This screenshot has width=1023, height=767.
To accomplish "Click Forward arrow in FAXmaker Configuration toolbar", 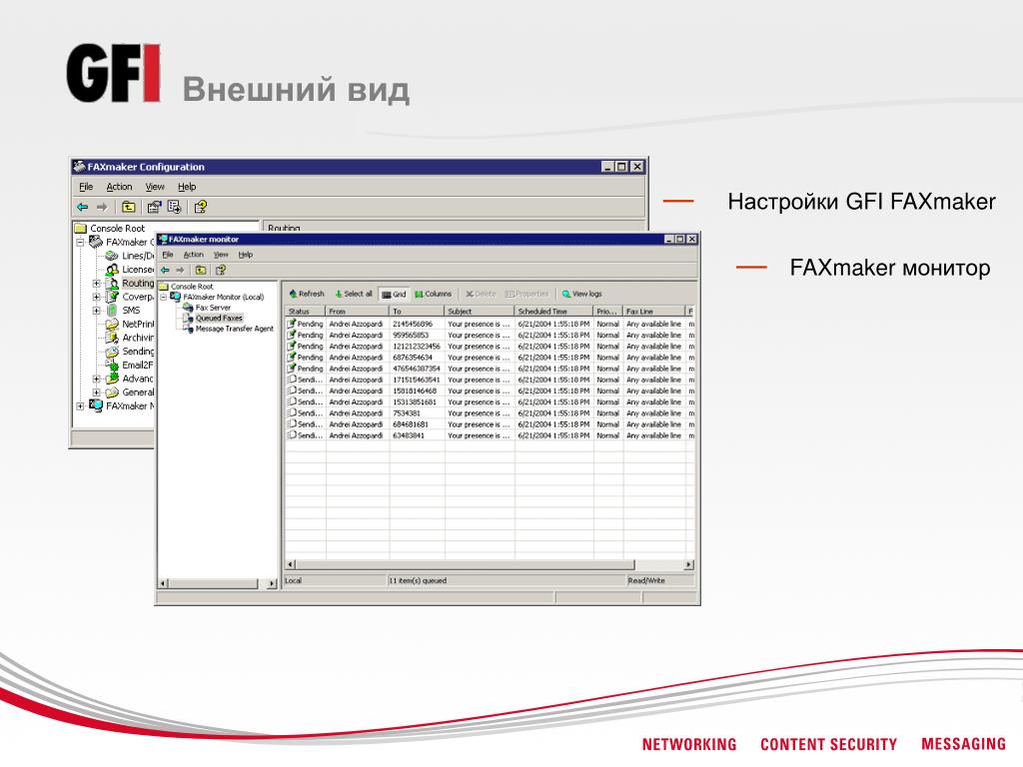I will [x=102, y=208].
